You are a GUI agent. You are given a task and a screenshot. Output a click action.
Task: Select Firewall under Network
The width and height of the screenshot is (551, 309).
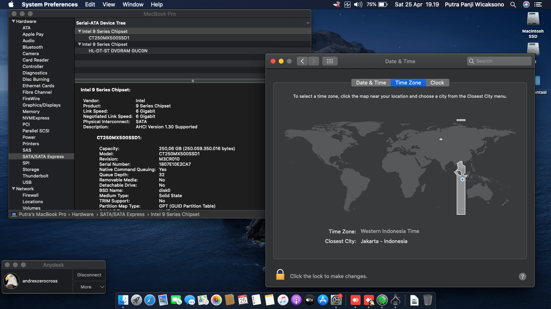pos(31,195)
